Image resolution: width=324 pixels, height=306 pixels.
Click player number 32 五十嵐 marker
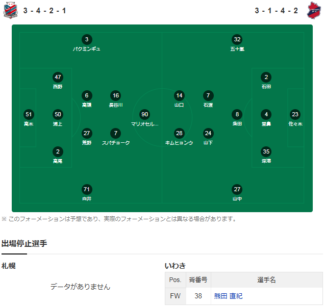[237, 39]
